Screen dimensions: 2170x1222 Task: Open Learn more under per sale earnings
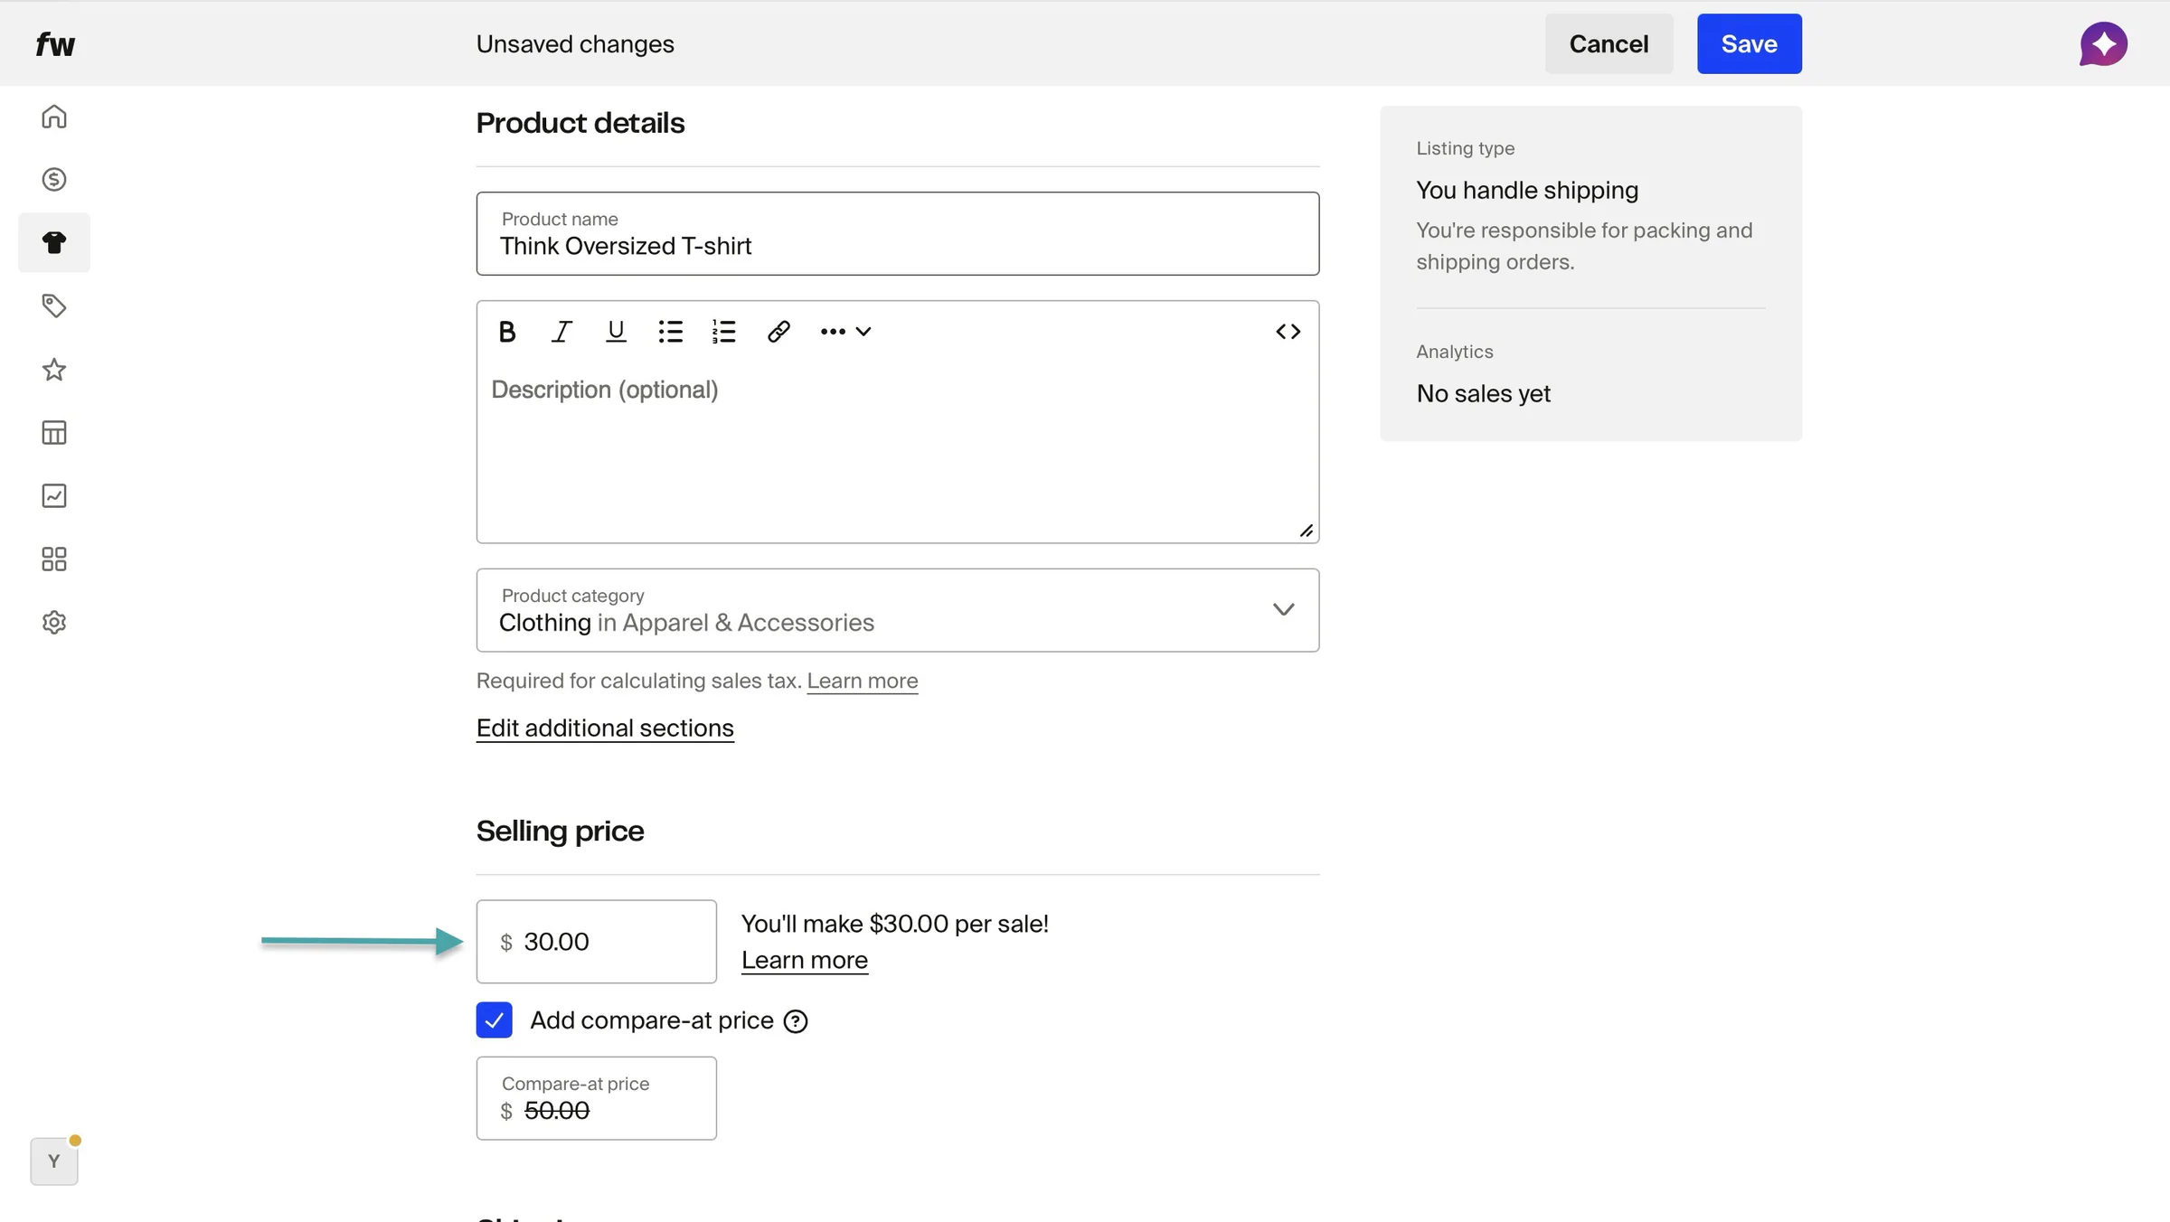pos(805,960)
